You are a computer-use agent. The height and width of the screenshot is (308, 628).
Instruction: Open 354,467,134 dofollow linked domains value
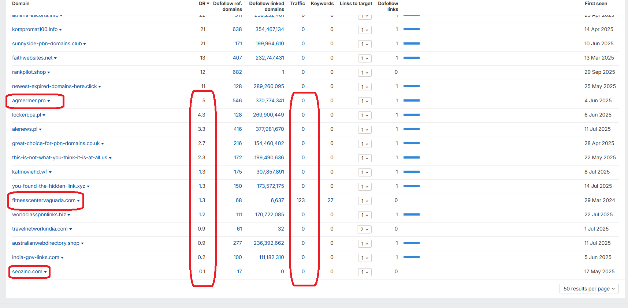pyautogui.click(x=270, y=29)
